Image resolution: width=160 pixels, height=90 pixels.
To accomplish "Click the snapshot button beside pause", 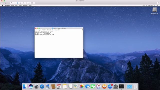I will tap(5, 3).
